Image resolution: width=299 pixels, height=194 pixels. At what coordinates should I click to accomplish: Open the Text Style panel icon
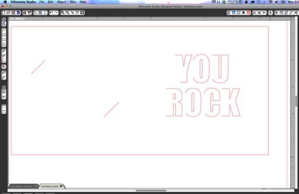pos(270,13)
